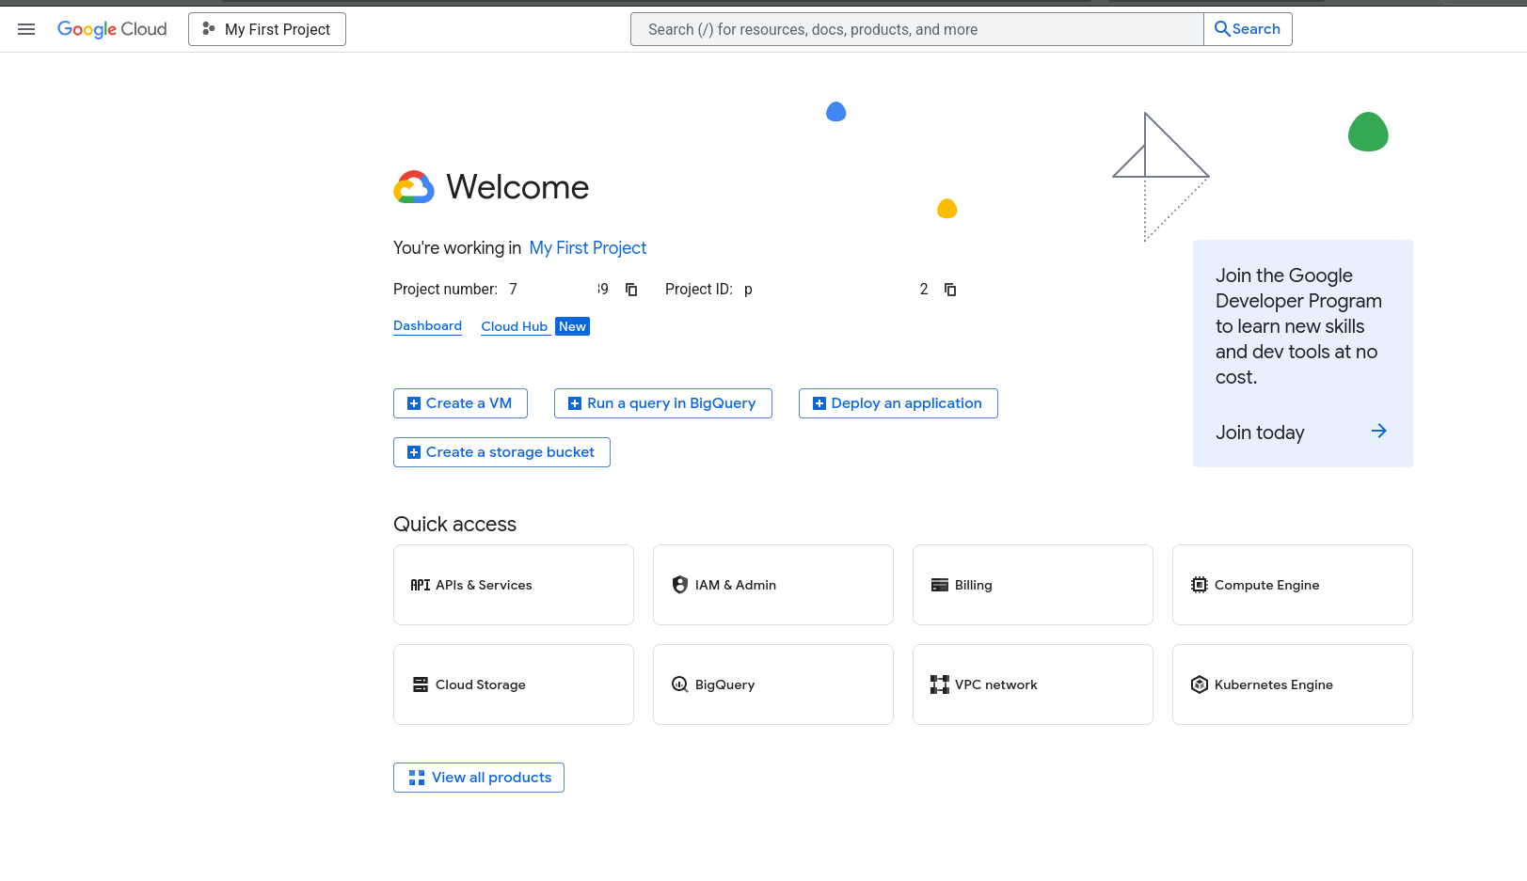The image size is (1527, 881).
Task: Click the Join today arrow icon
Action: [x=1378, y=432]
